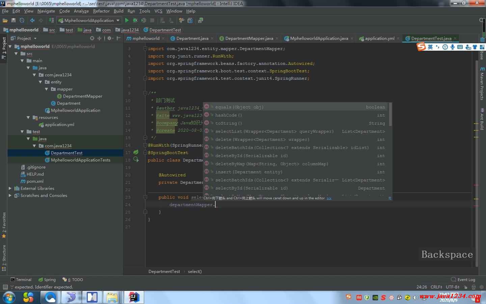Open the CRLF line separator selector
The height and width of the screenshot is (304, 486).
tap(436, 287)
